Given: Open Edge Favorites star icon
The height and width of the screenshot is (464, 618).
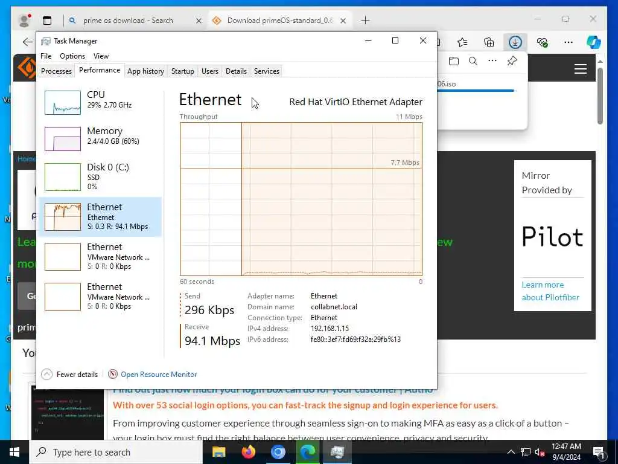Looking at the screenshot, I should pyautogui.click(x=462, y=42).
